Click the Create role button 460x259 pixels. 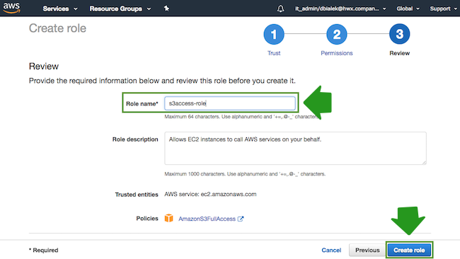(x=409, y=251)
